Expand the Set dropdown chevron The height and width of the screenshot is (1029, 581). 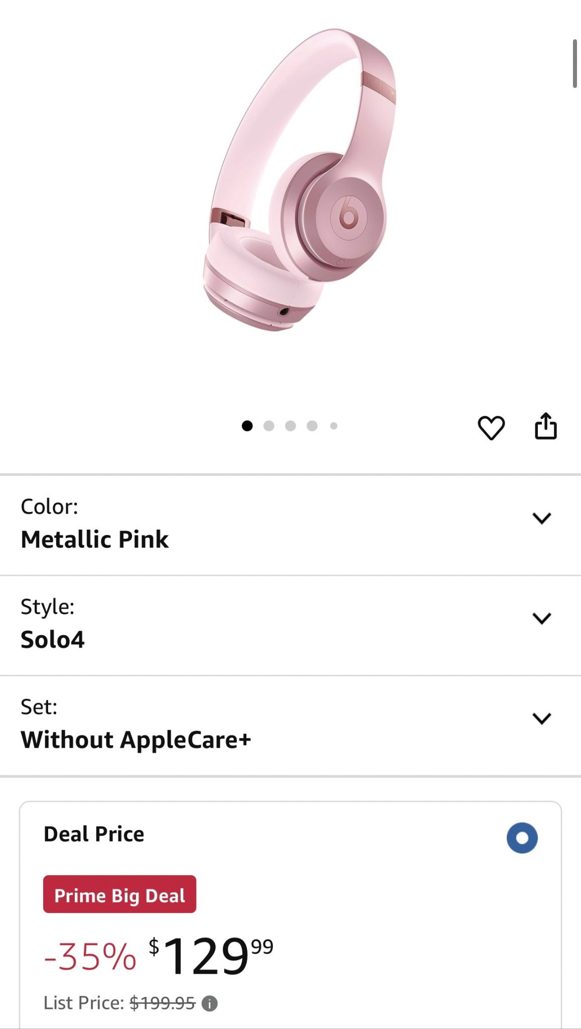tap(541, 718)
